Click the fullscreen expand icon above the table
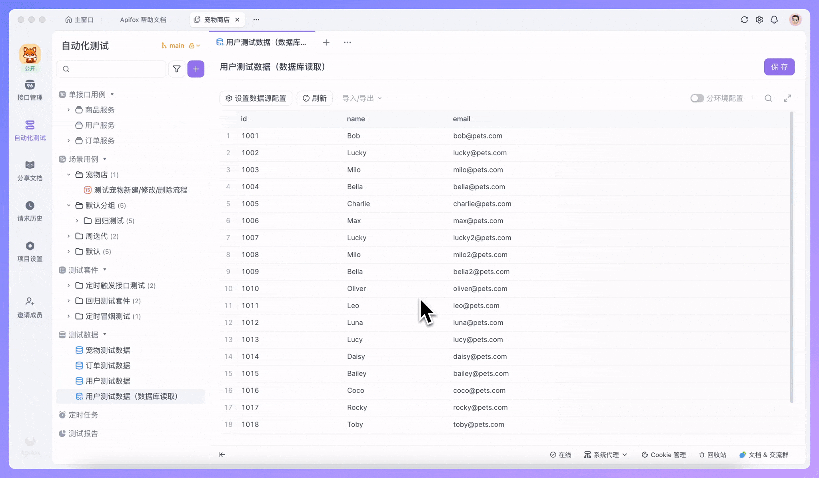This screenshot has height=478, width=819. coord(787,98)
